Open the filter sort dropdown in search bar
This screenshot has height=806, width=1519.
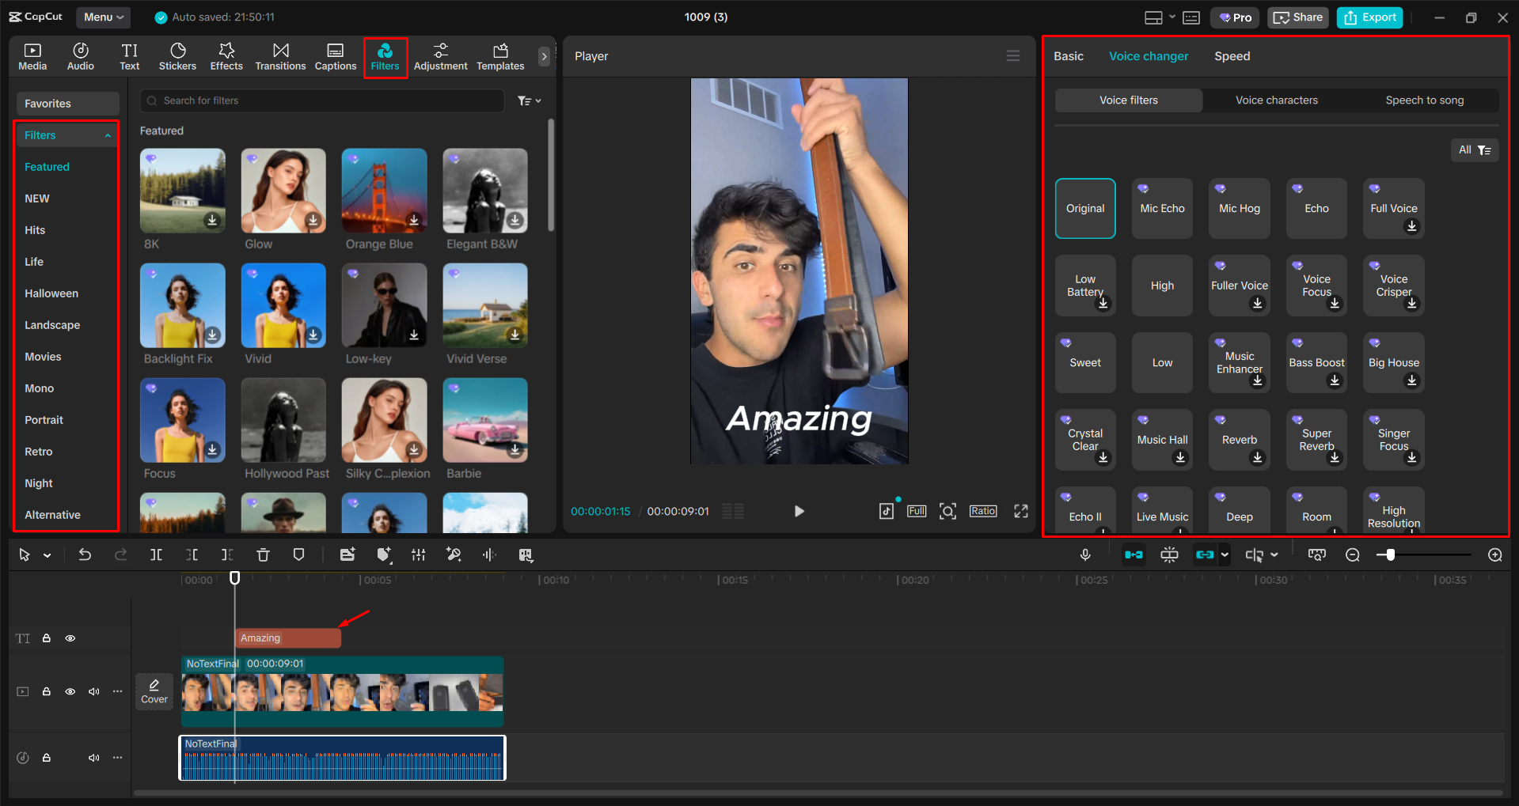coord(529,100)
